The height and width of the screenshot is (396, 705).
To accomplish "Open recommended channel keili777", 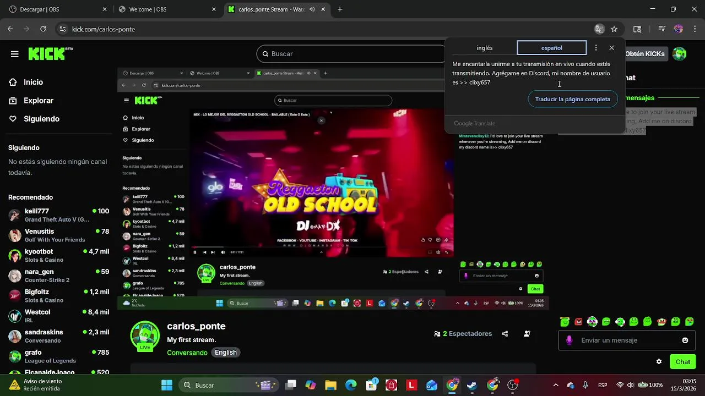I will [58, 215].
